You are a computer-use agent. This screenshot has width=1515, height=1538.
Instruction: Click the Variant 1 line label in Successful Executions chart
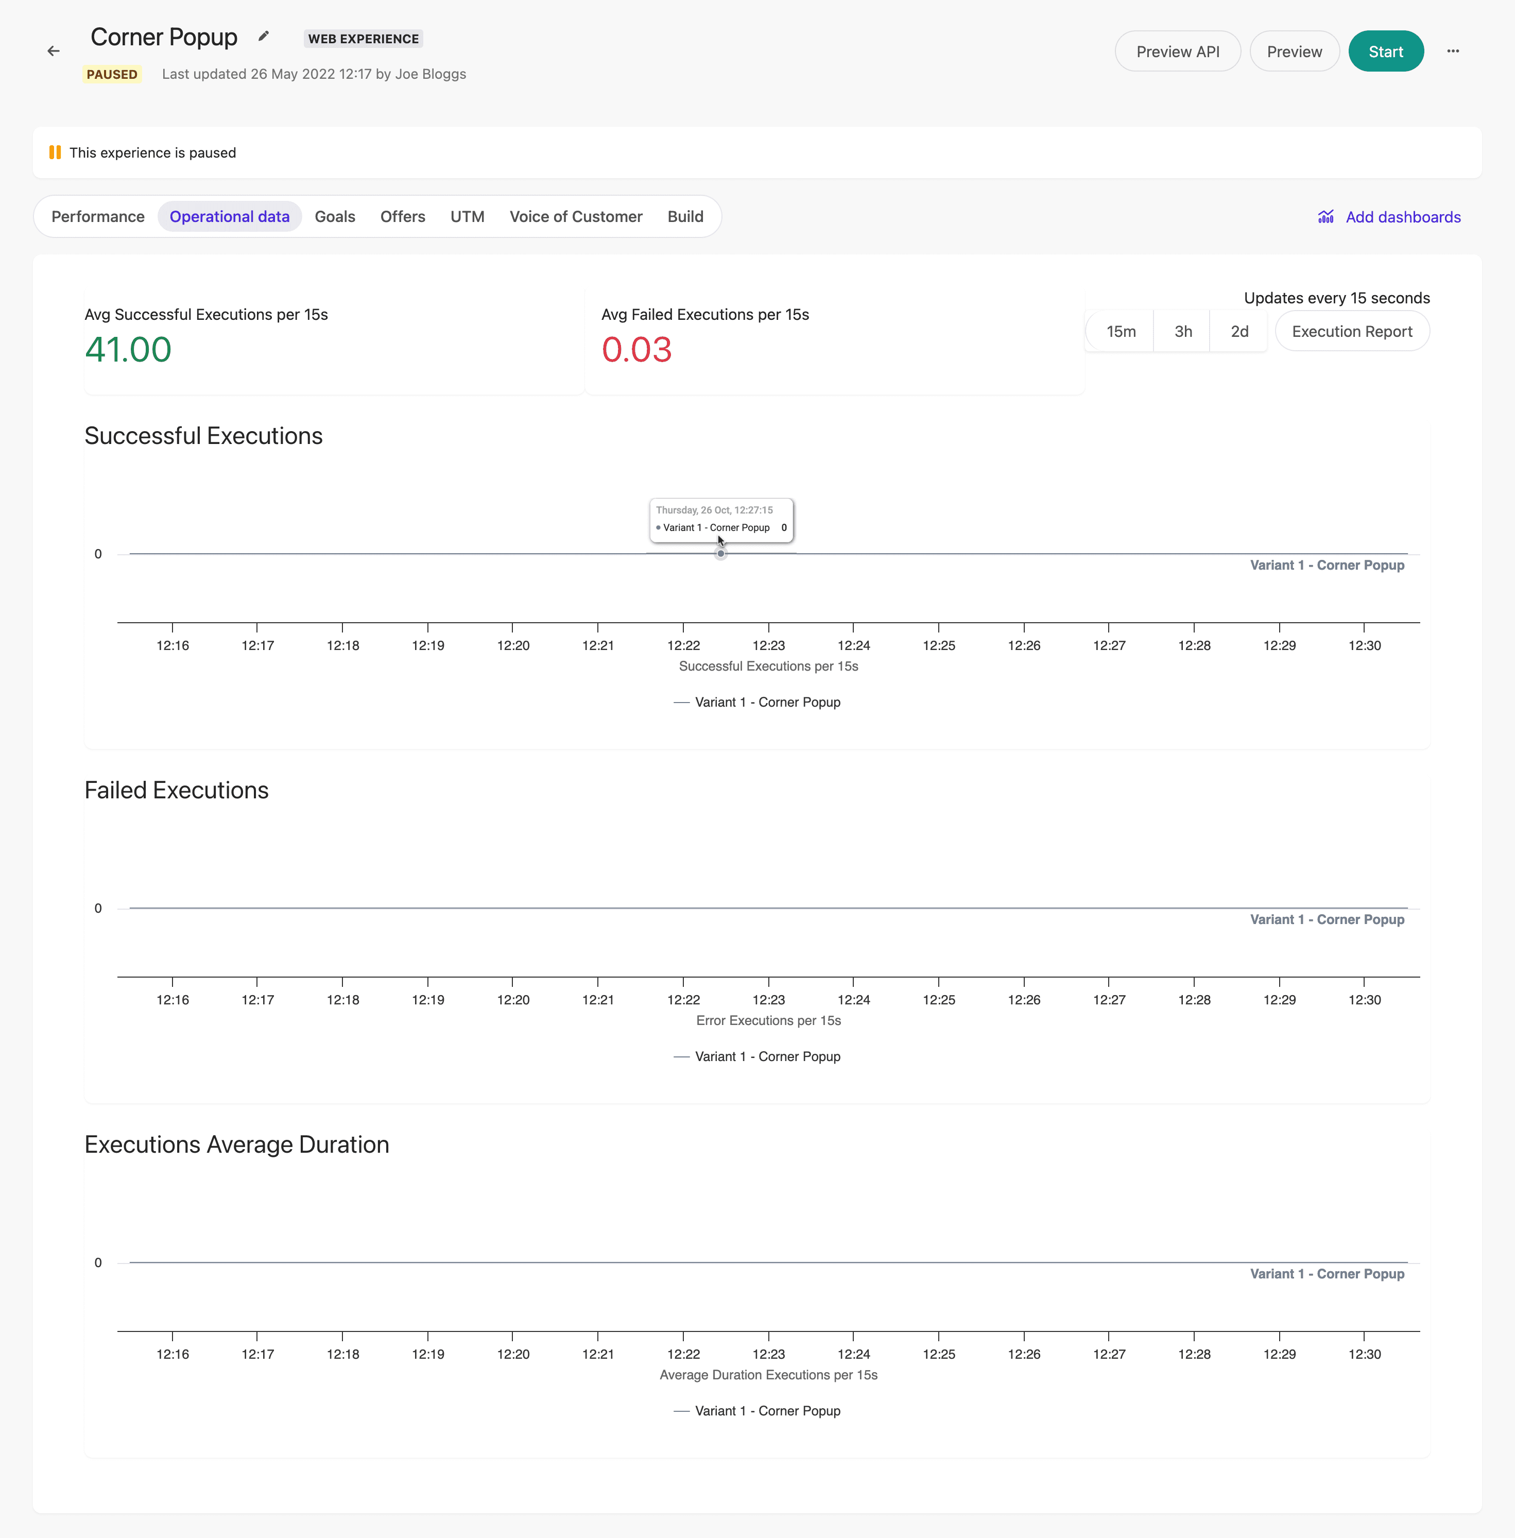pos(1327,565)
